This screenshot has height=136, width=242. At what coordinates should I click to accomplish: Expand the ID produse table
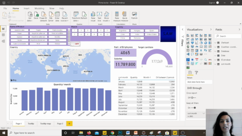point(216,60)
